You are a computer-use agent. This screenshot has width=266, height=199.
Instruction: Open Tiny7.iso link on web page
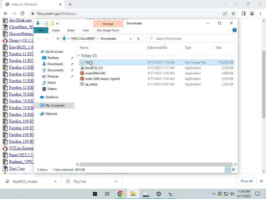(x=17, y=168)
